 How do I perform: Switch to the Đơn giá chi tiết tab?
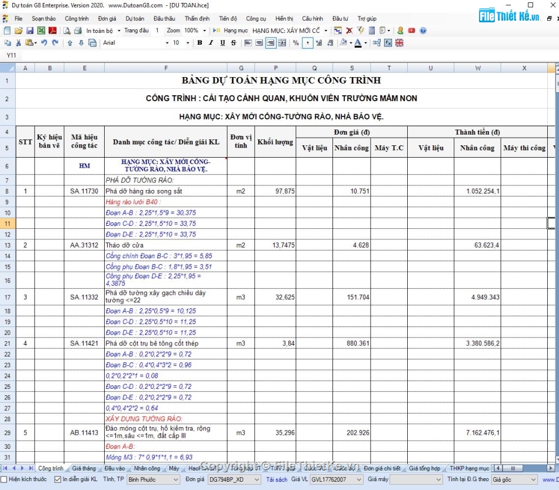(382, 468)
